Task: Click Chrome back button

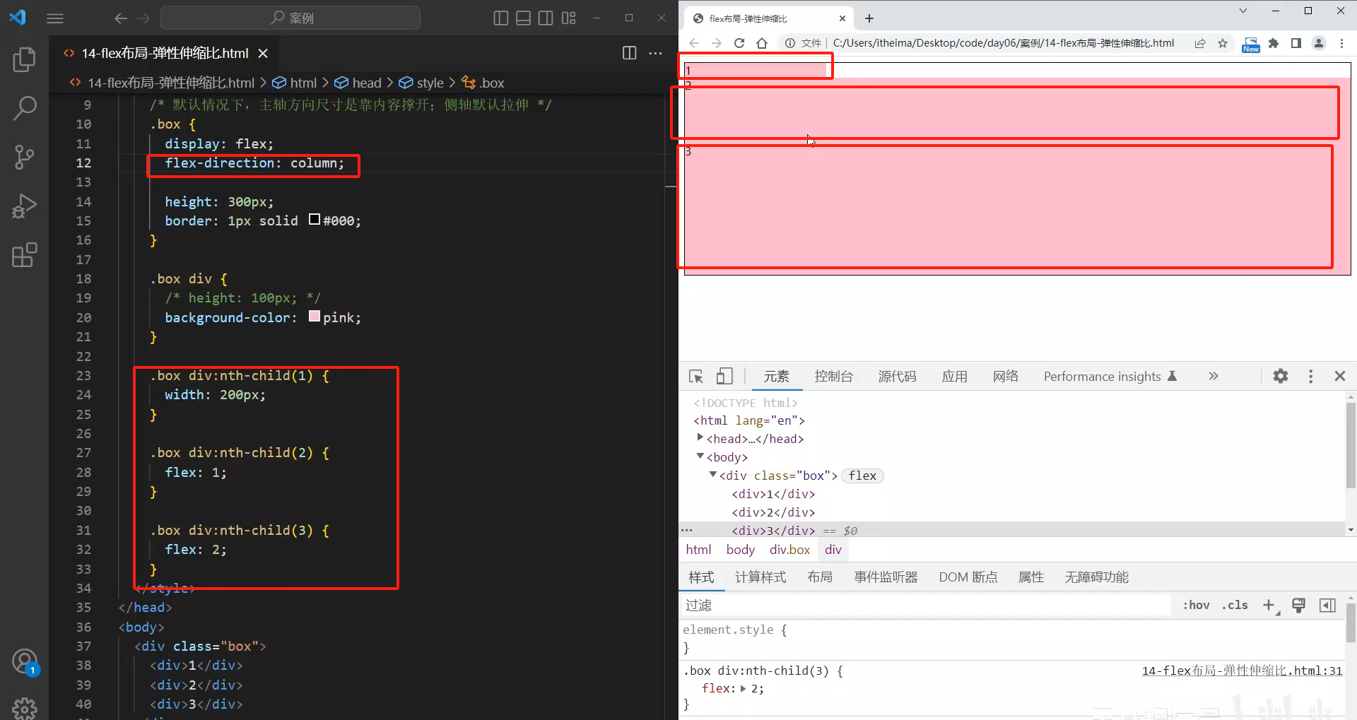Action: pos(694,43)
